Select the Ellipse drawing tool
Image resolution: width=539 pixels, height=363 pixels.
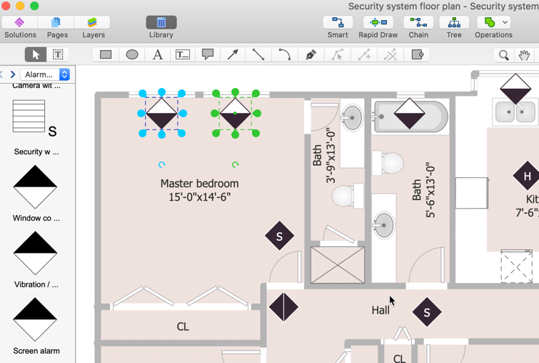tap(132, 54)
